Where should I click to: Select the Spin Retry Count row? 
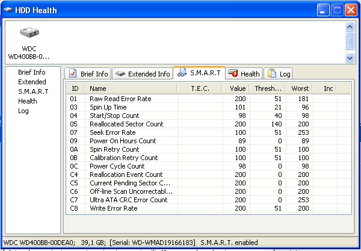pos(209,149)
